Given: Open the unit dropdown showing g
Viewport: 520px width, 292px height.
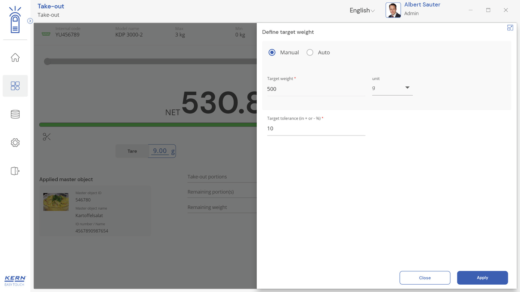Looking at the screenshot, I should (x=392, y=88).
